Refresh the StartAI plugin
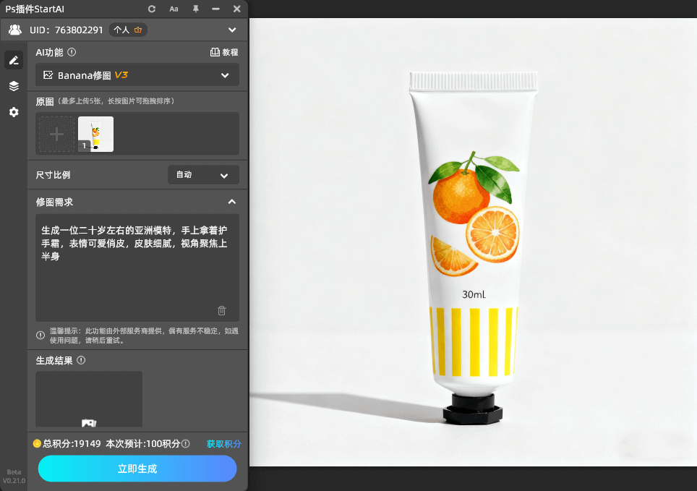This screenshot has height=491, width=697. (151, 9)
